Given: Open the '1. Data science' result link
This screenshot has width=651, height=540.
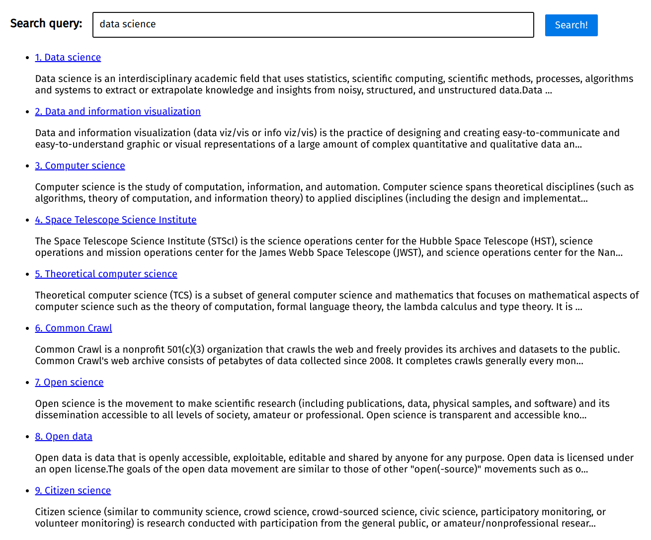Looking at the screenshot, I should (x=68, y=57).
